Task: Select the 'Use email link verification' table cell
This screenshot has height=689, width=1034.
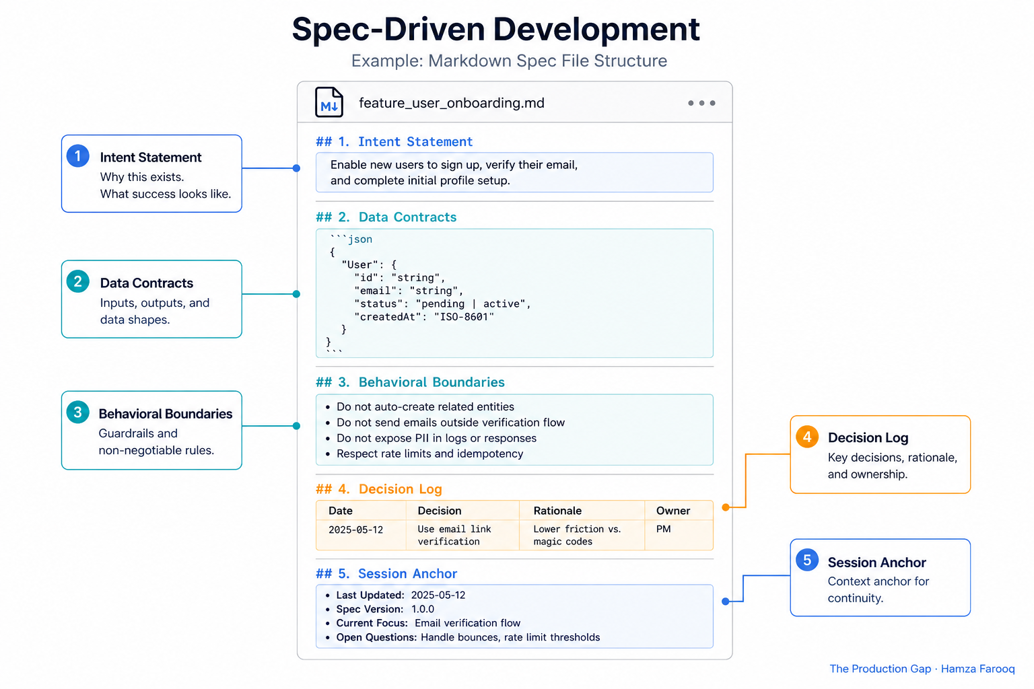Action: (x=454, y=535)
